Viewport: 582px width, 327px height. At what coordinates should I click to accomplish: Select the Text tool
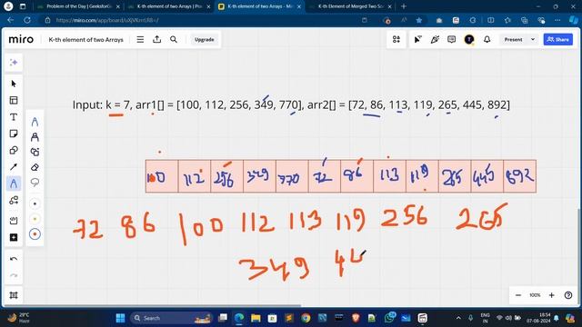[x=14, y=117]
